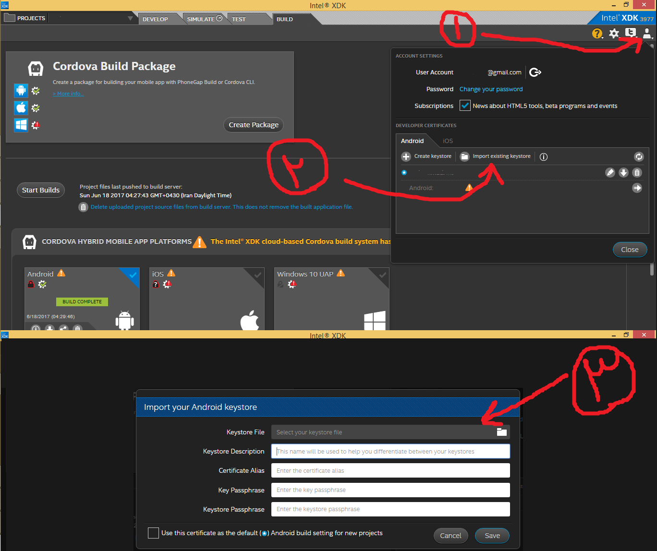Restore the top Intel XDK window

click(x=626, y=4)
